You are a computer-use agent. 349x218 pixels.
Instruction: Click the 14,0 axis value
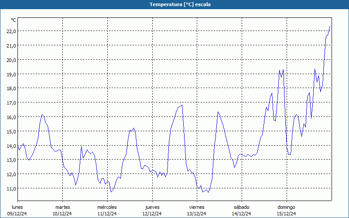coord(11,146)
